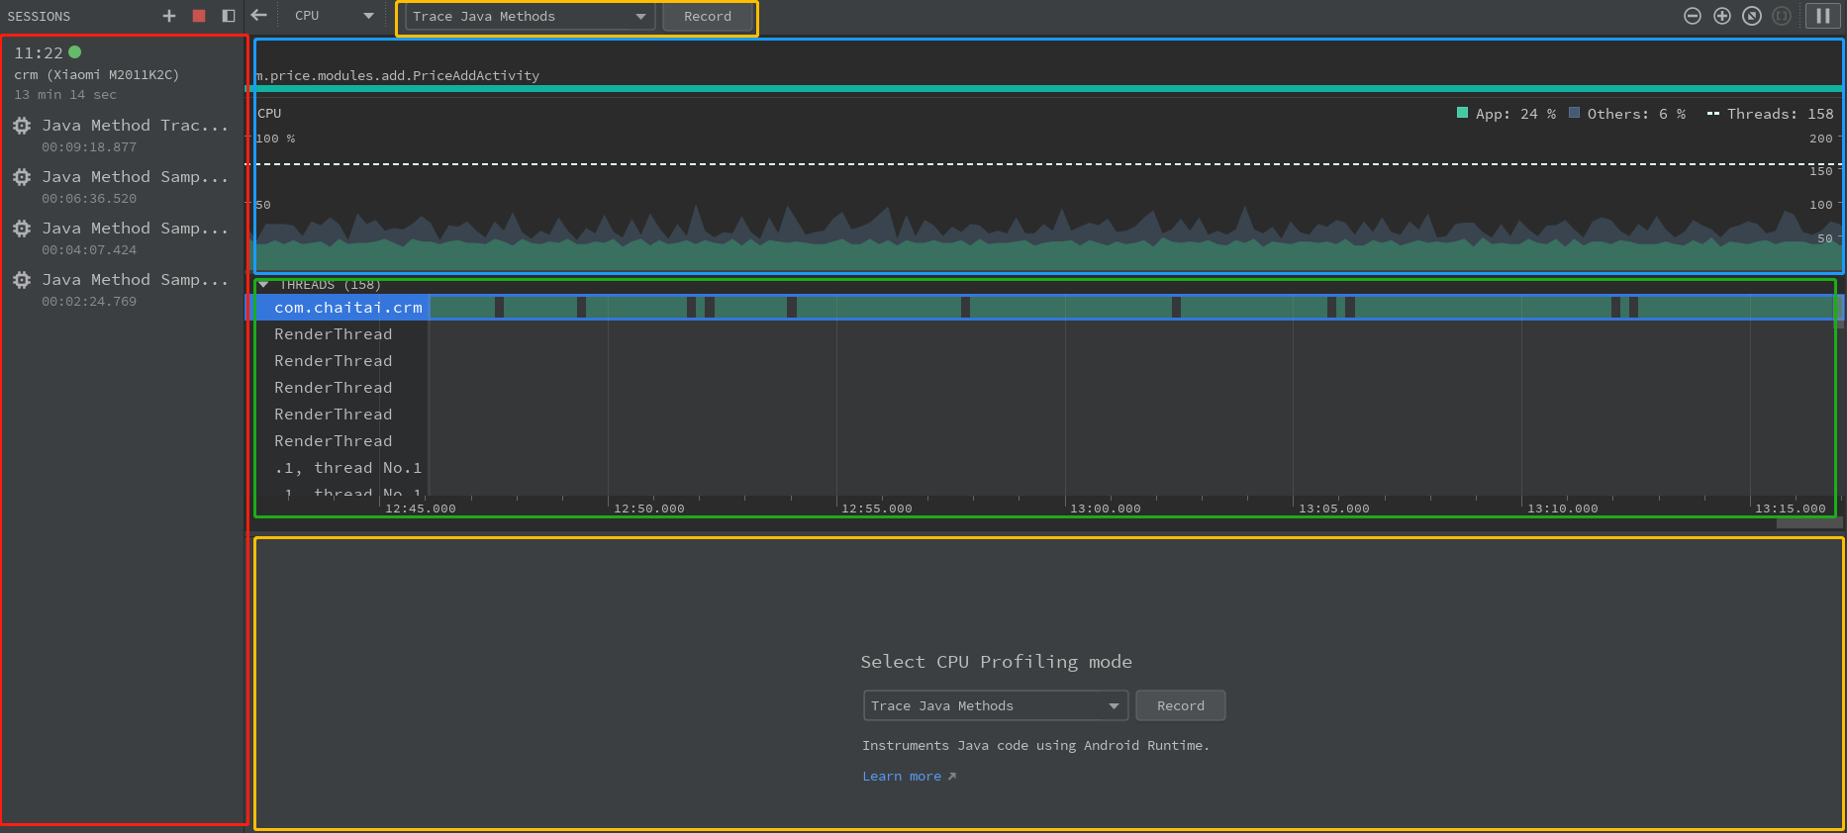Click the SESSIONS header label
This screenshot has height=833, width=1847.
(39, 17)
